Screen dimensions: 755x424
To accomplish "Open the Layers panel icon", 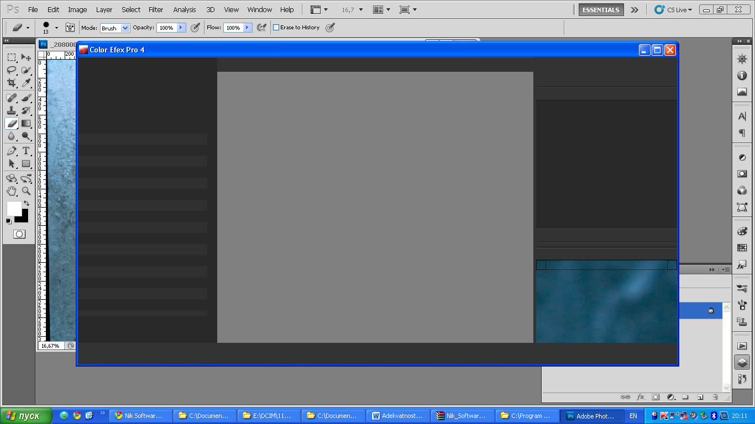I will coord(742,362).
